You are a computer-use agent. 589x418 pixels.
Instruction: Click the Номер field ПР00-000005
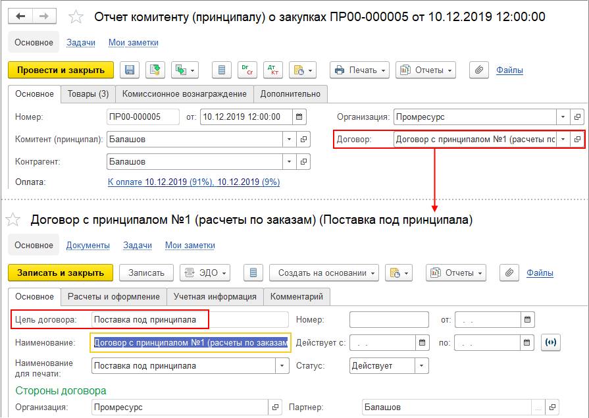click(143, 117)
